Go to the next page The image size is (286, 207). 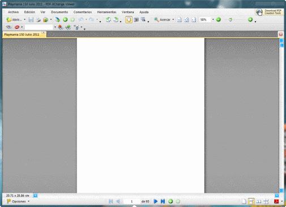156,201
